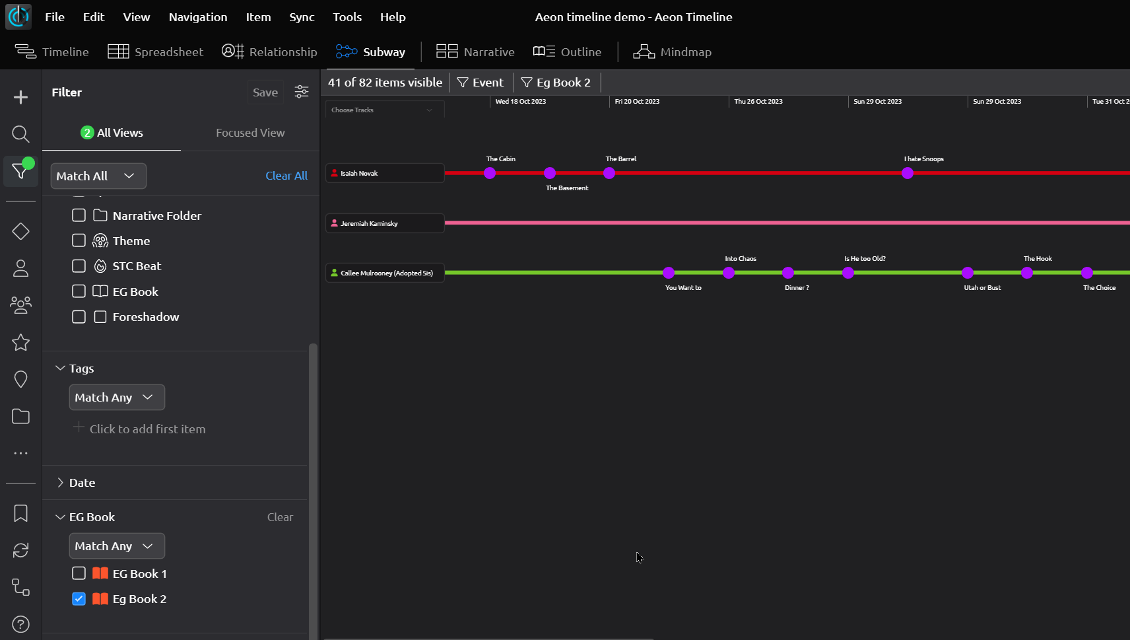The height and width of the screenshot is (640, 1130).
Task: Open the Help menu
Action: (393, 17)
